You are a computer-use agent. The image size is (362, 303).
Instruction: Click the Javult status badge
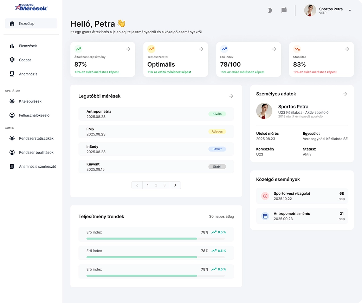click(217, 149)
